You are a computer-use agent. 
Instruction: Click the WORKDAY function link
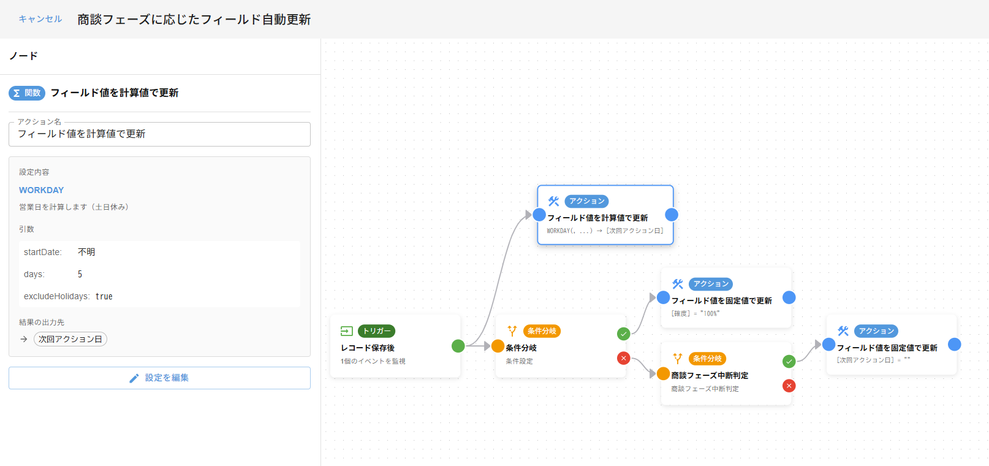tap(41, 190)
